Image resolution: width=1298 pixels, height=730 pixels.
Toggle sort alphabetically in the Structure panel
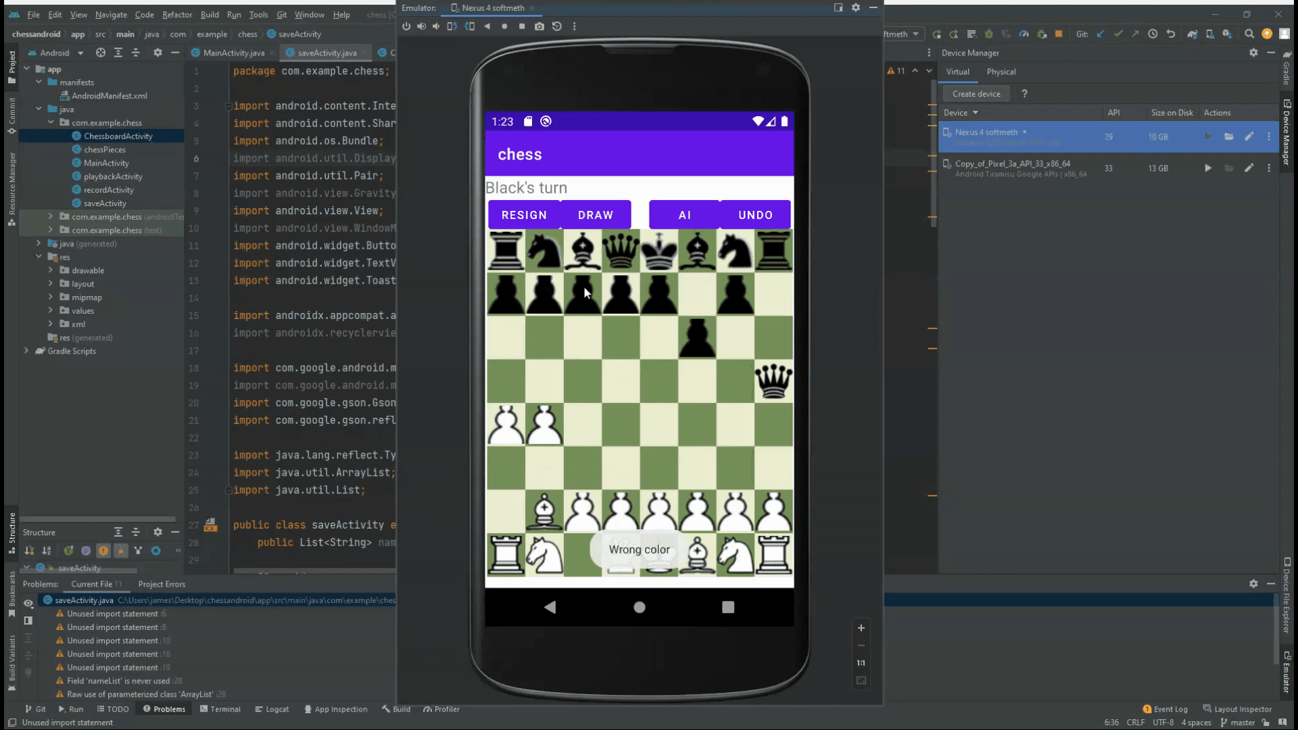(47, 551)
